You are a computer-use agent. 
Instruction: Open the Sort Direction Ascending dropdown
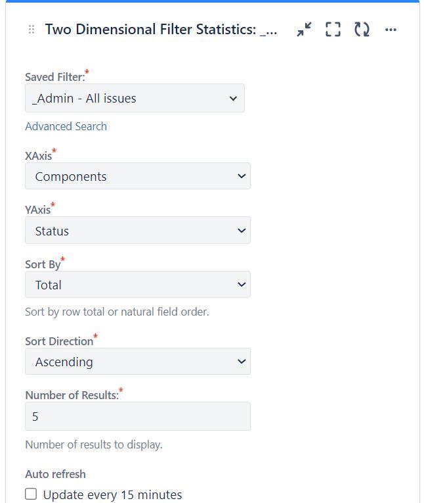pos(137,362)
